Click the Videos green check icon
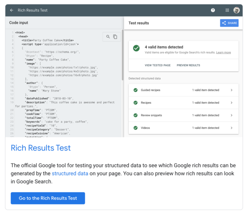 point(136,128)
